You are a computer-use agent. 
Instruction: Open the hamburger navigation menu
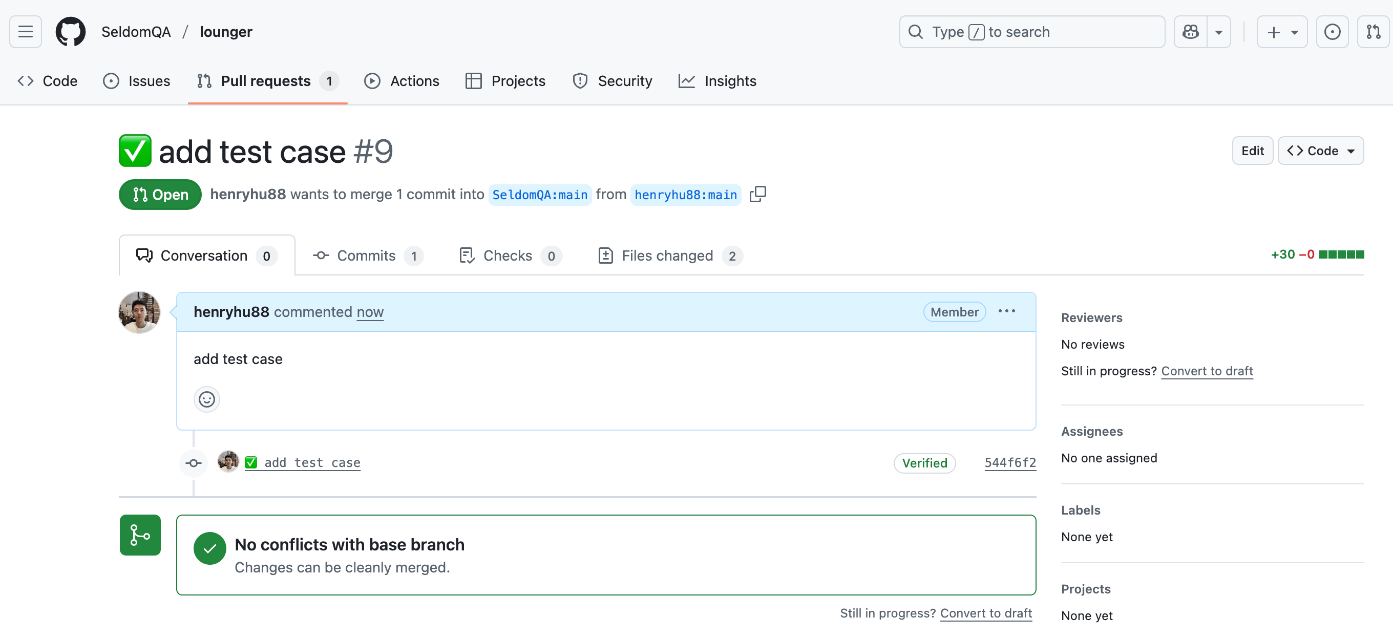click(x=26, y=32)
